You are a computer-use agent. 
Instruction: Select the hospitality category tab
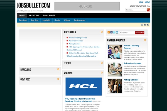click(46, 20)
